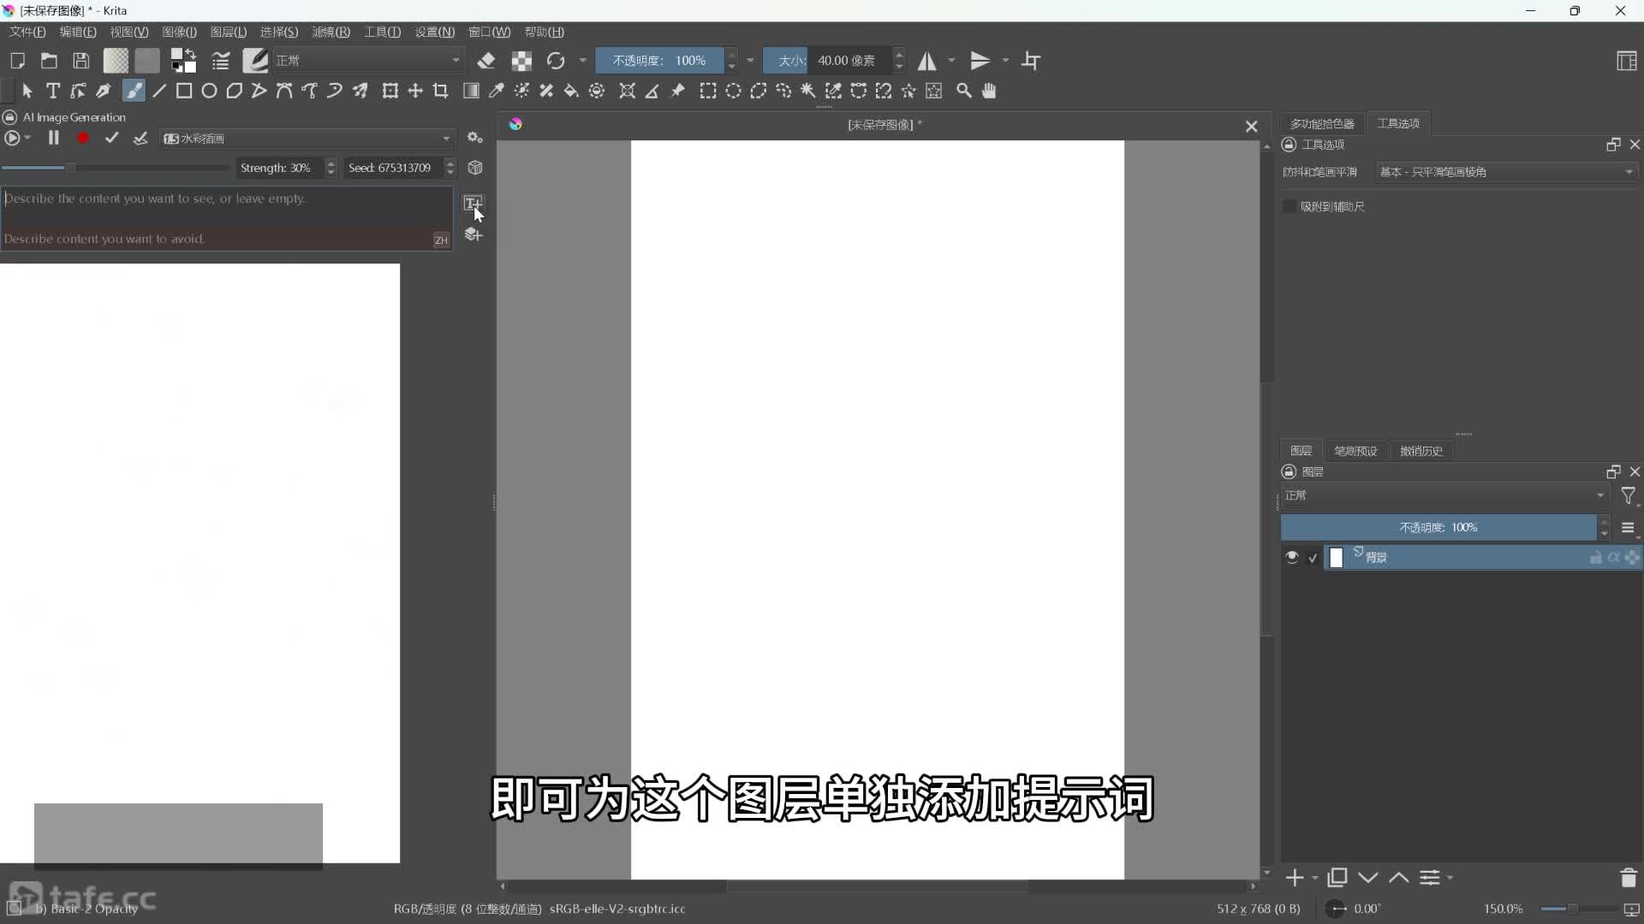Toggle eraser mode
Viewport: 1644px width, 924px height.
(486, 61)
